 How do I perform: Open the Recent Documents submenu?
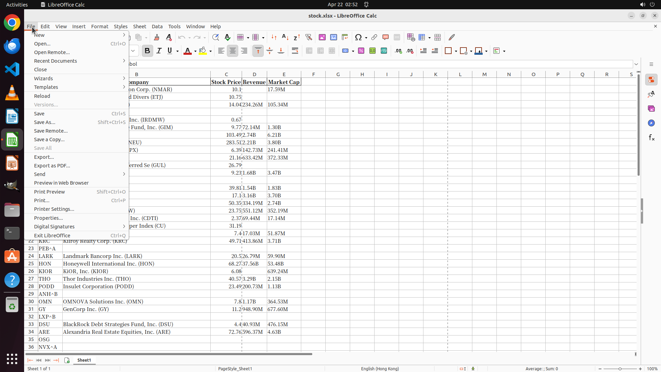(x=55, y=61)
